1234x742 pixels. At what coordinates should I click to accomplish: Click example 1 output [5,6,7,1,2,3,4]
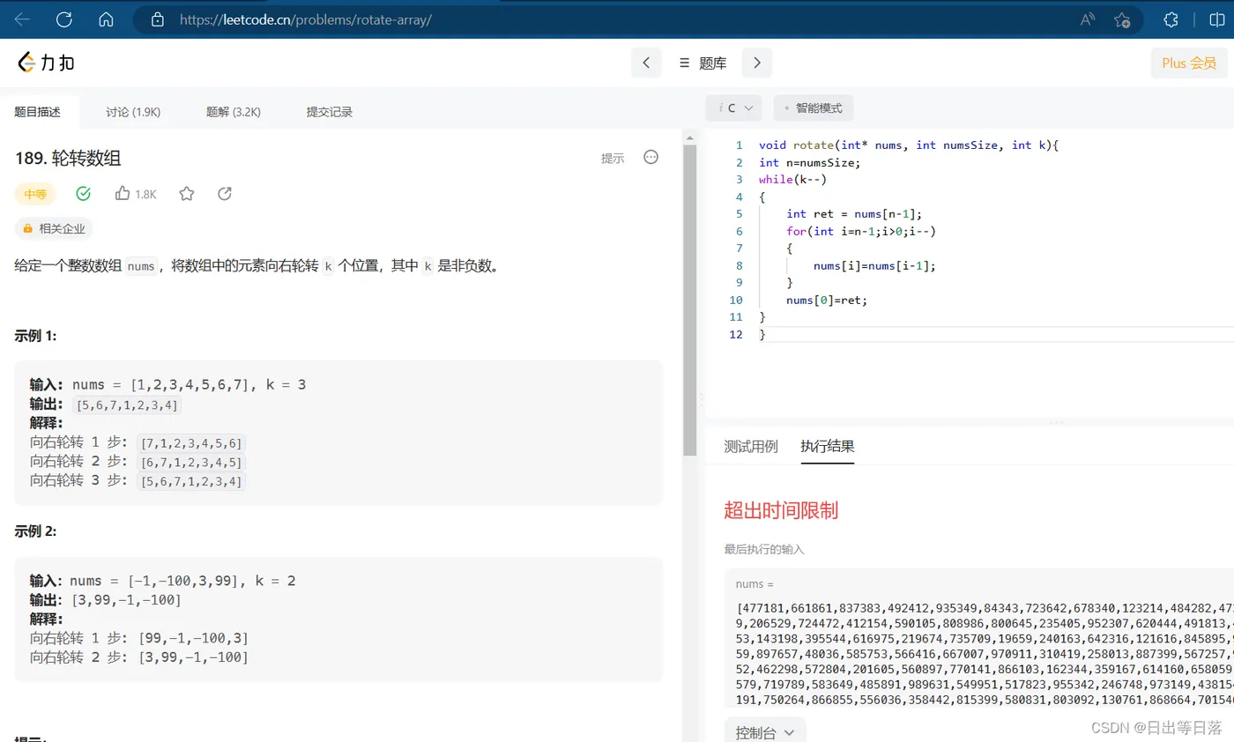pyautogui.click(x=128, y=405)
